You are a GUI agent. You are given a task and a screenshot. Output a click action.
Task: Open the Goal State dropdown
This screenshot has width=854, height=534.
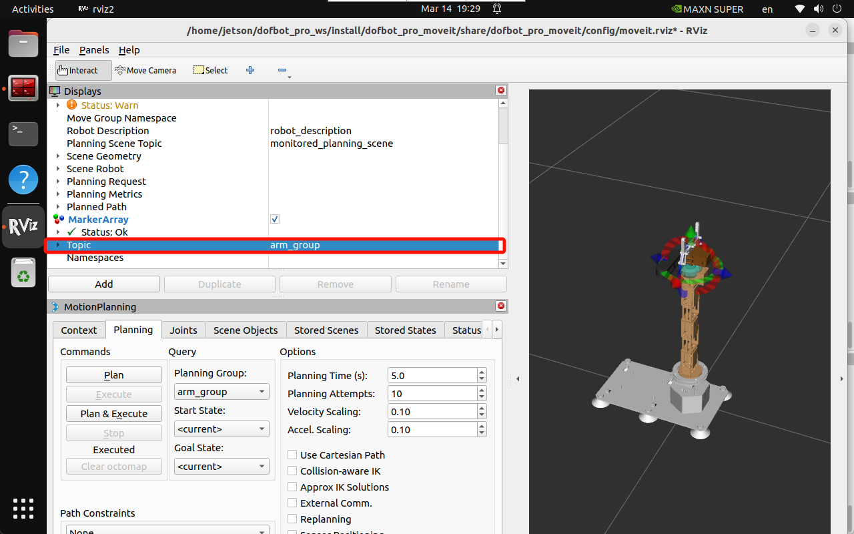click(x=222, y=467)
